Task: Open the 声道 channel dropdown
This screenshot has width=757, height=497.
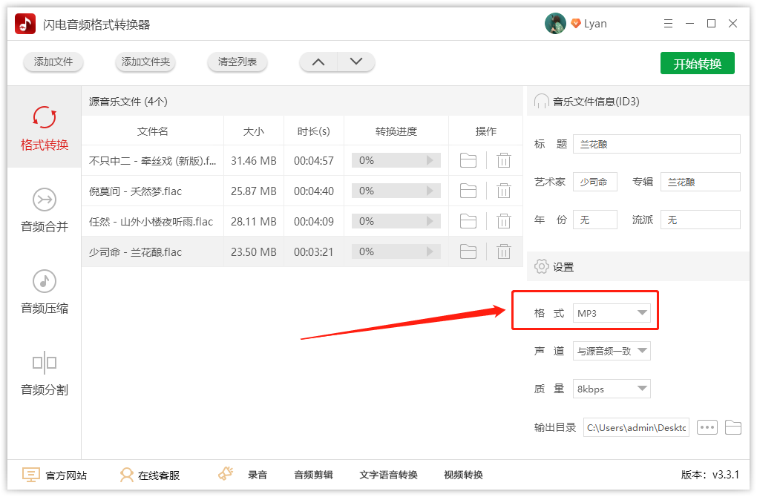Action: click(x=612, y=351)
